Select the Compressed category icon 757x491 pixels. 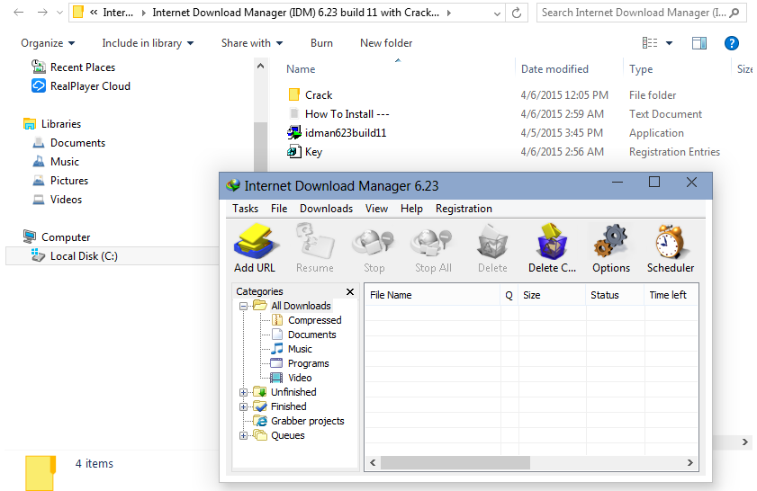[x=276, y=320]
